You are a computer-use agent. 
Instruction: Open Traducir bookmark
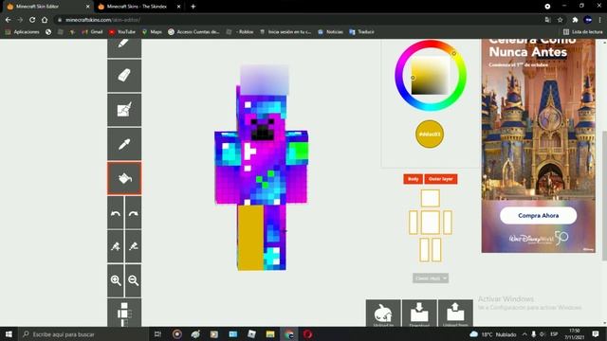(361, 32)
